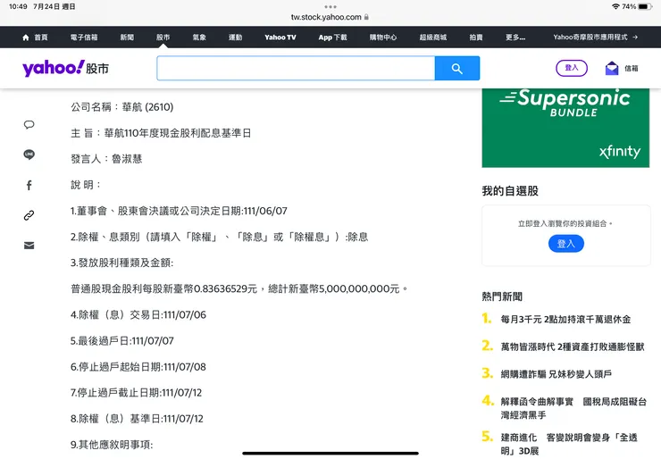This screenshot has width=661, height=459.
Task: Select the 股市 navigation tab
Action: point(163,38)
